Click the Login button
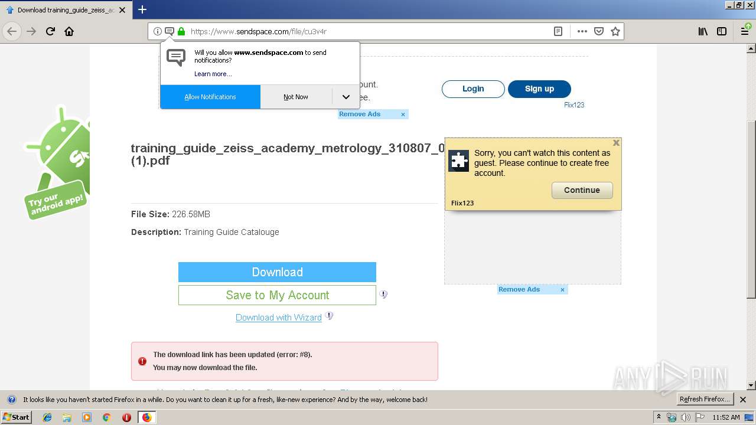Image resolution: width=756 pixels, height=425 pixels. 473,89
